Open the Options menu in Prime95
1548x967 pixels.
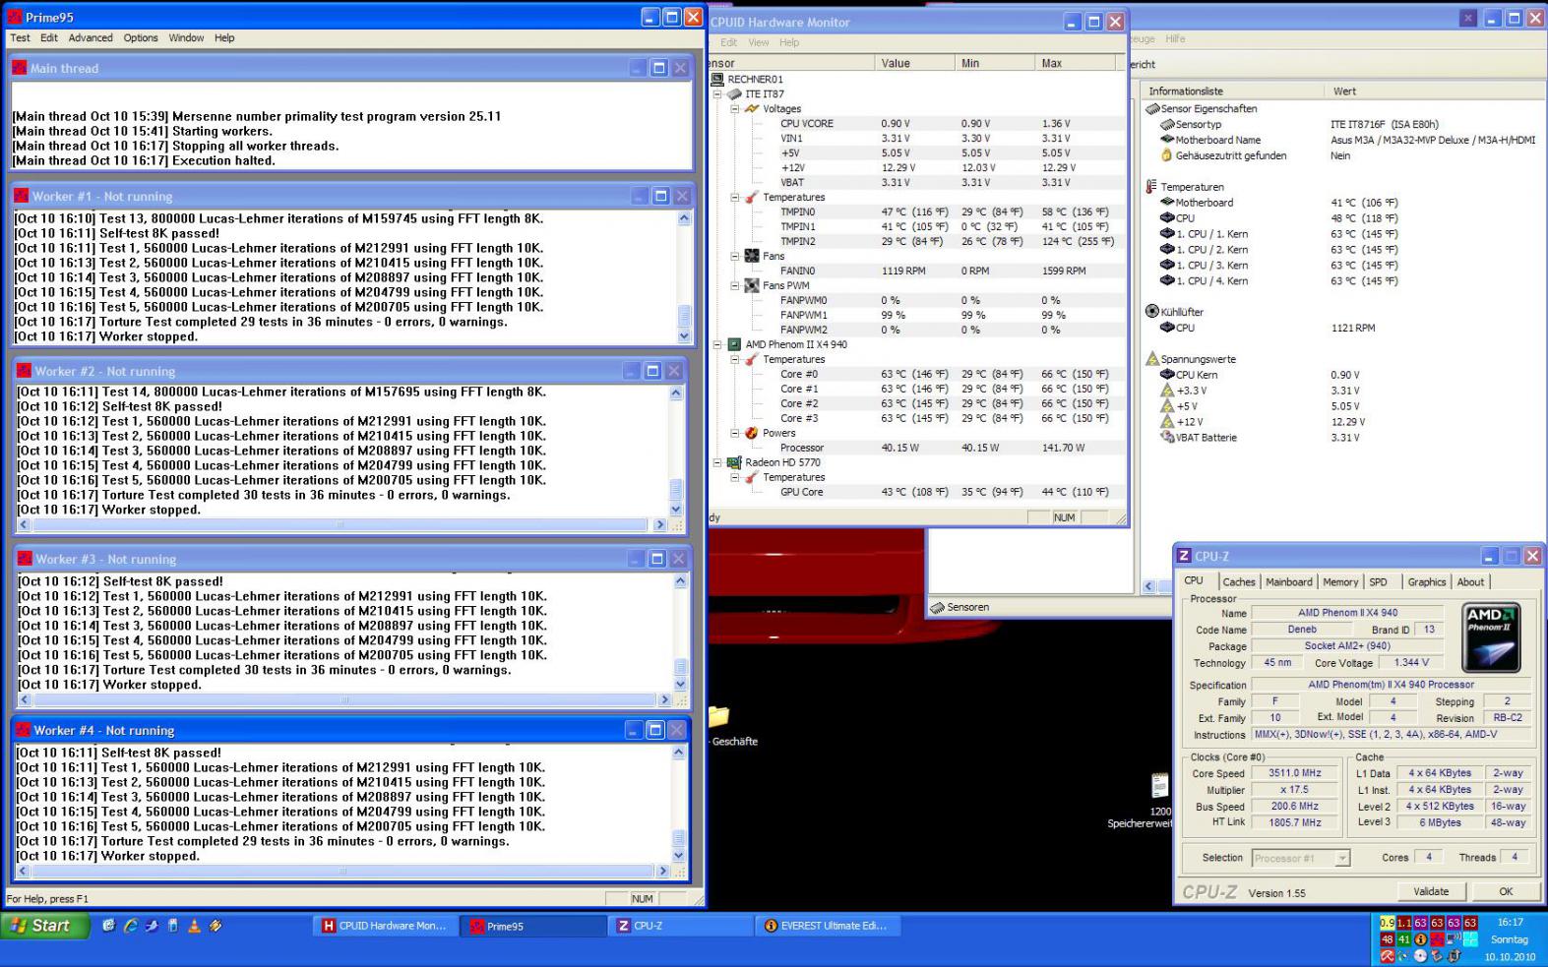pyautogui.click(x=141, y=37)
